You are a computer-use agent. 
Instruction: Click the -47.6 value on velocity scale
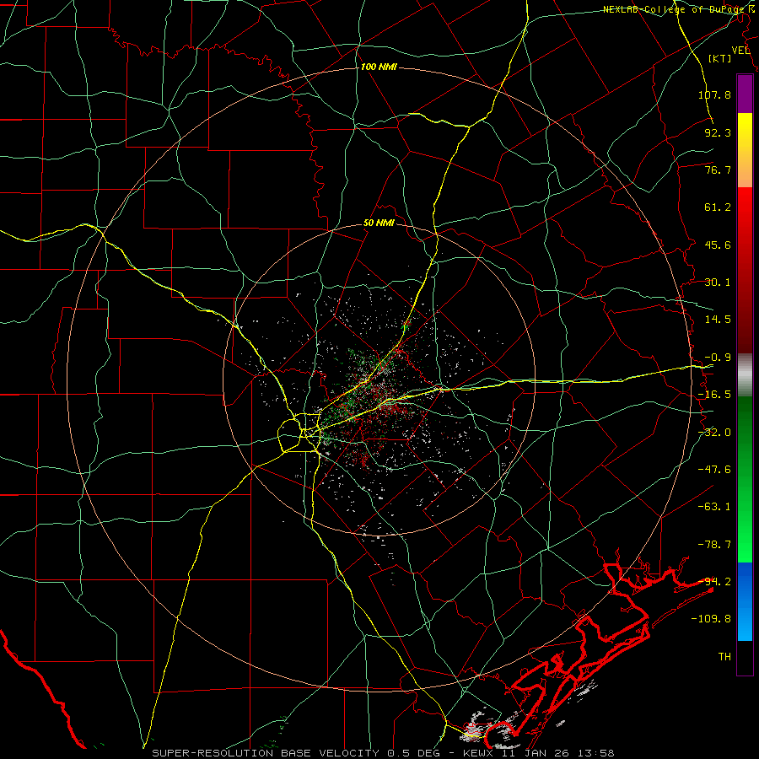714,470
